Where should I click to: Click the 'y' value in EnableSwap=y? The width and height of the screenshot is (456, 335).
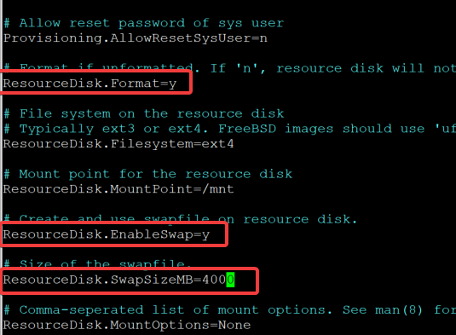pyautogui.click(x=205, y=235)
